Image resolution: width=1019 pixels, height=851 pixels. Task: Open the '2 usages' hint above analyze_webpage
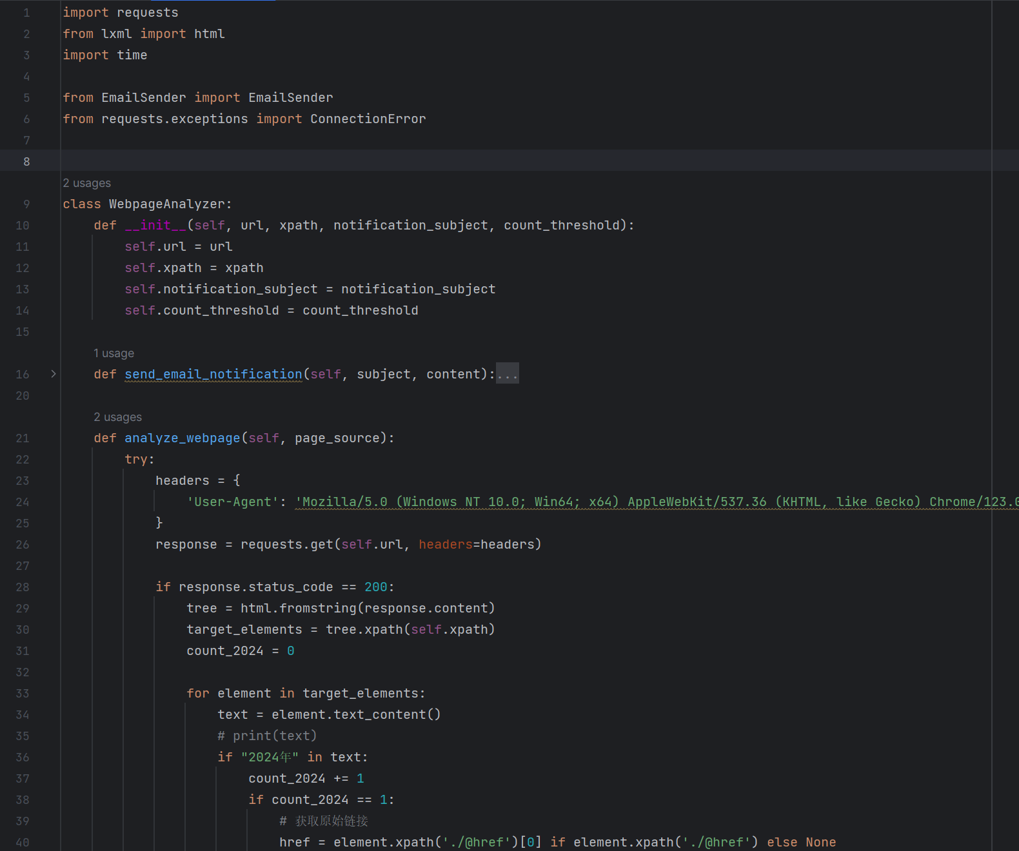(x=118, y=417)
